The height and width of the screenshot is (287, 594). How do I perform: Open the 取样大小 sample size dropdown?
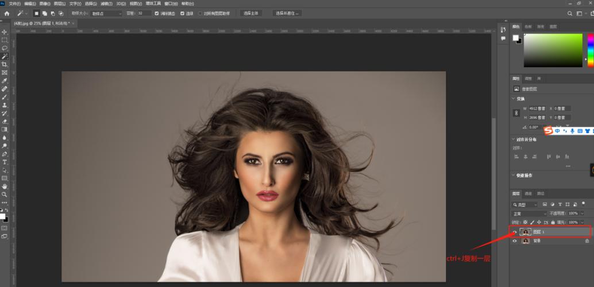[107, 13]
